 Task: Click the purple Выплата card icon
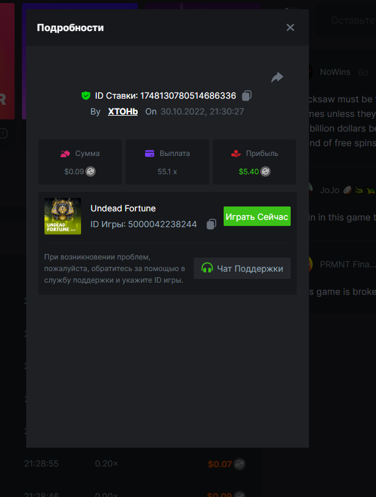coord(150,153)
